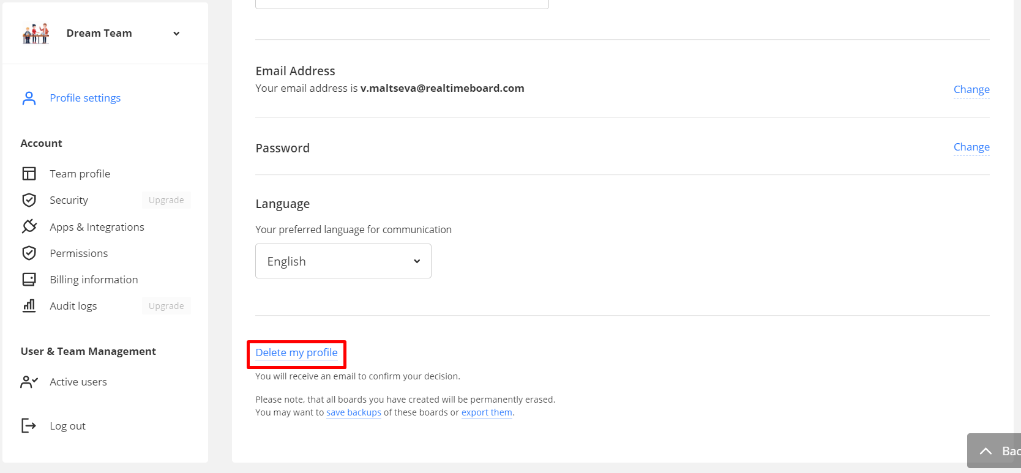Expand the Dream Team switcher chevron

[176, 34]
